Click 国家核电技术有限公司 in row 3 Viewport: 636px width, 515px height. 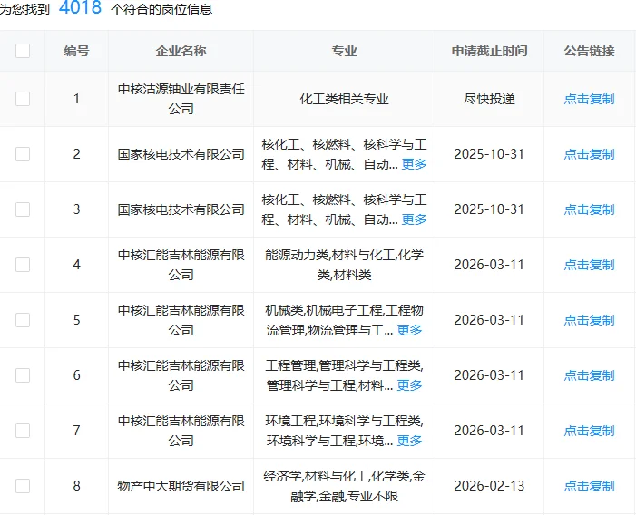coord(181,209)
